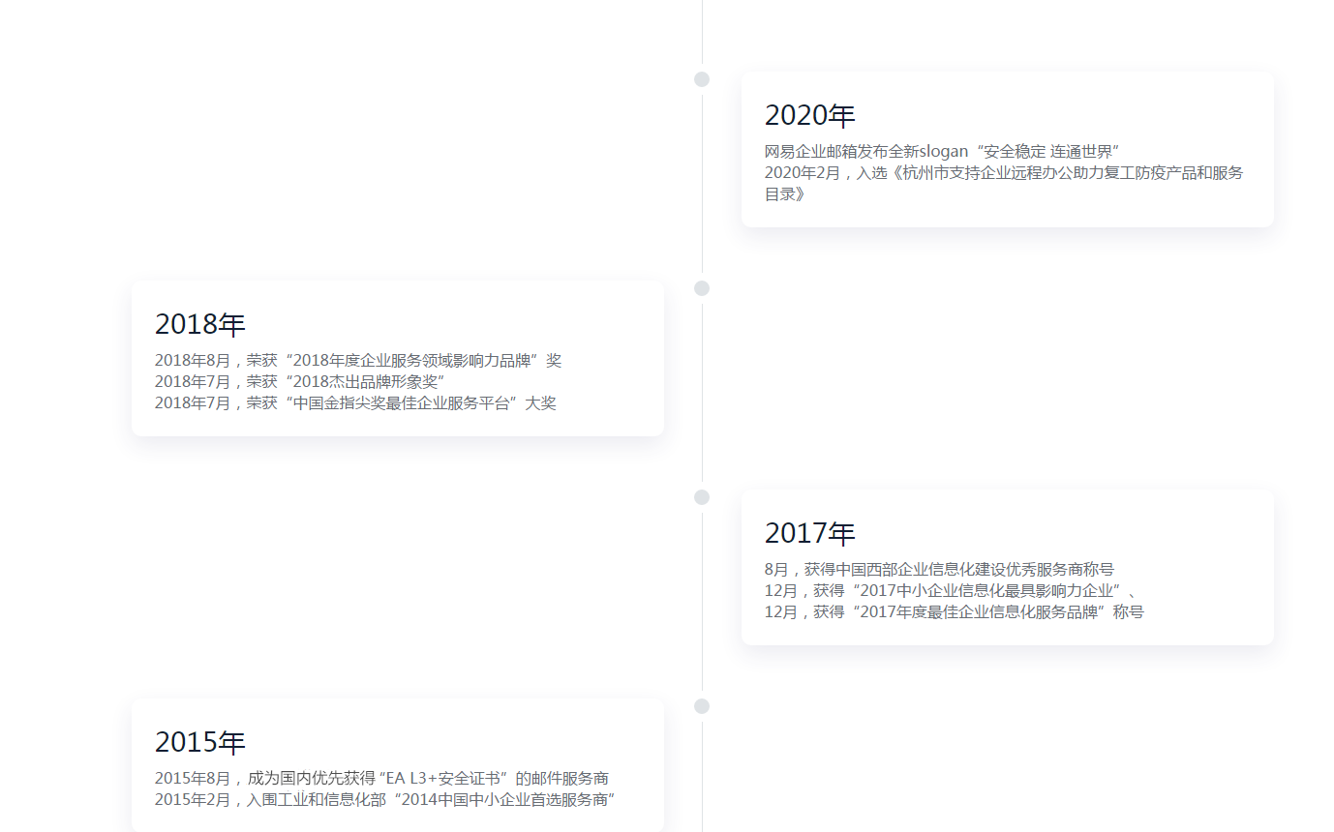The height and width of the screenshot is (832, 1334).
Task: Click the "2014中国中小企业首选服务商" entry line
Action: pyautogui.click(x=385, y=800)
